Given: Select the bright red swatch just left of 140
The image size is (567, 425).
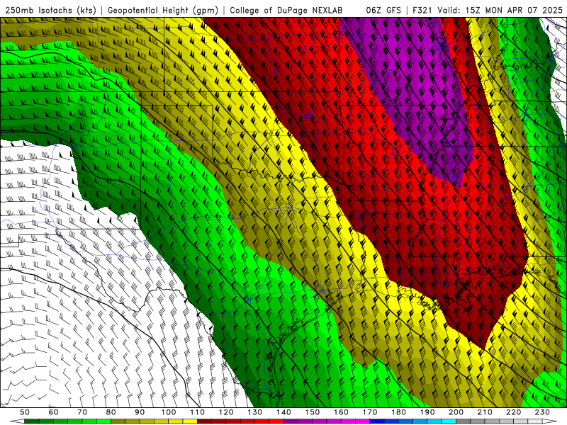Looking at the screenshot, I should click(x=276, y=421).
